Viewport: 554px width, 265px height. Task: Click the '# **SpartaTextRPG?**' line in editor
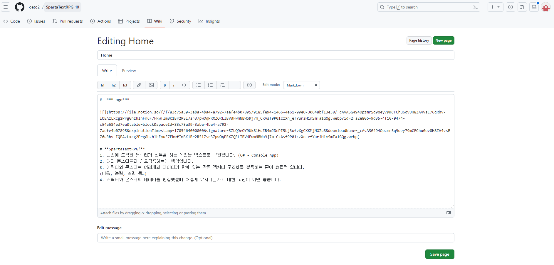point(122,149)
